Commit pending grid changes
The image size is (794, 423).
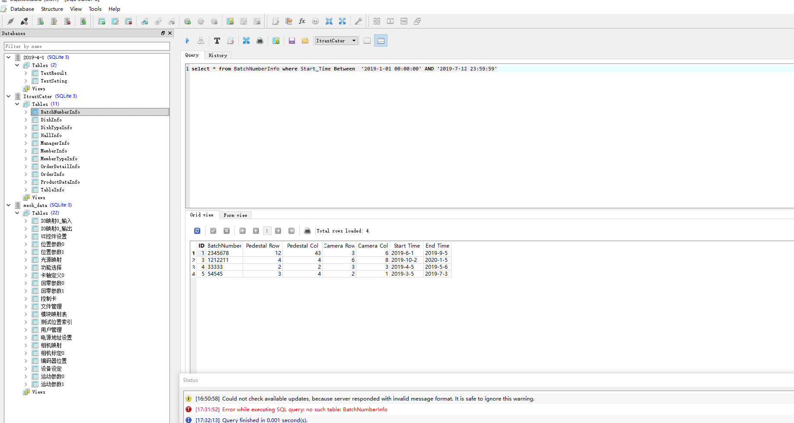click(213, 231)
